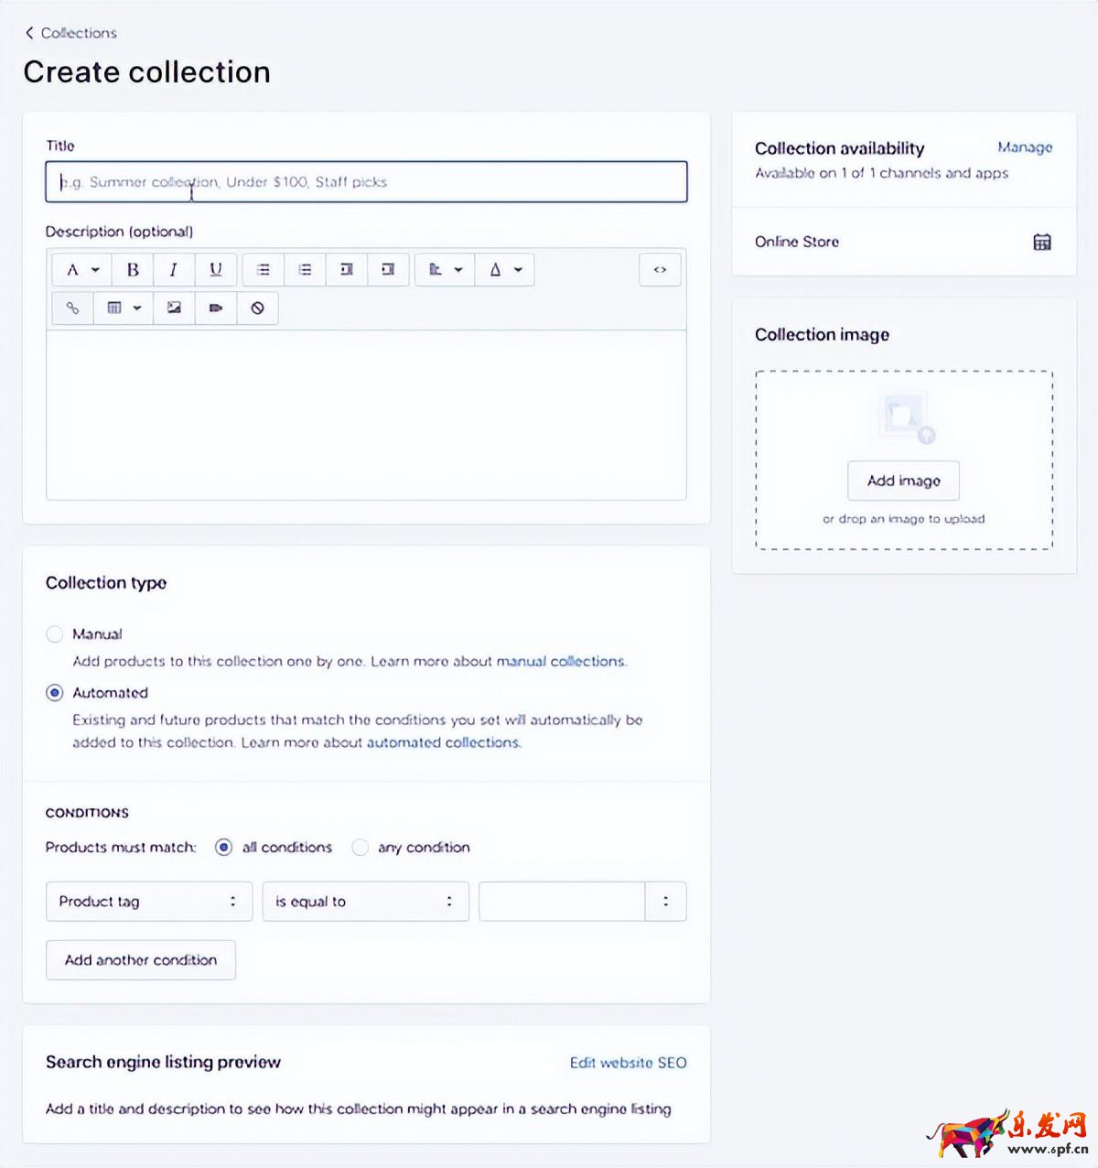
Task: Toggle bold formatting in description editor
Action: tap(133, 269)
